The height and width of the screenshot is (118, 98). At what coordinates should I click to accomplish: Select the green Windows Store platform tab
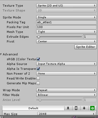click(x=92, y=108)
